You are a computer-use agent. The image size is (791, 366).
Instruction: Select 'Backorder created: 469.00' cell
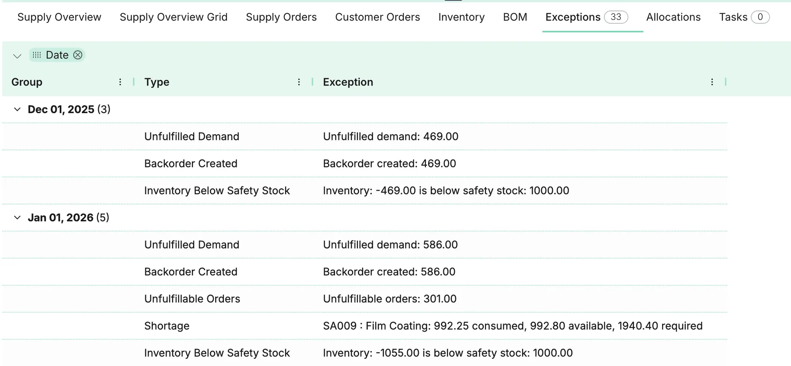[x=390, y=163]
